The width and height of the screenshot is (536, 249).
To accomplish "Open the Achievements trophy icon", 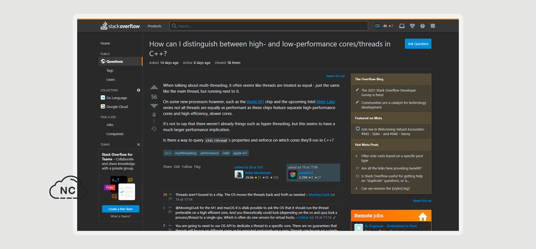I will (412, 26).
